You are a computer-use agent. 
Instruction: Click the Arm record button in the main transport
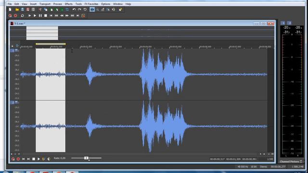coord(10,15)
